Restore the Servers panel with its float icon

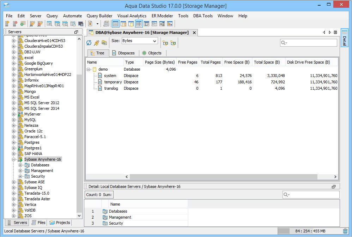pos(76,32)
